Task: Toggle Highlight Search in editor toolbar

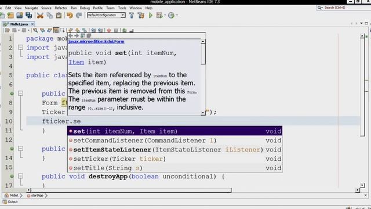Action: (56, 30)
